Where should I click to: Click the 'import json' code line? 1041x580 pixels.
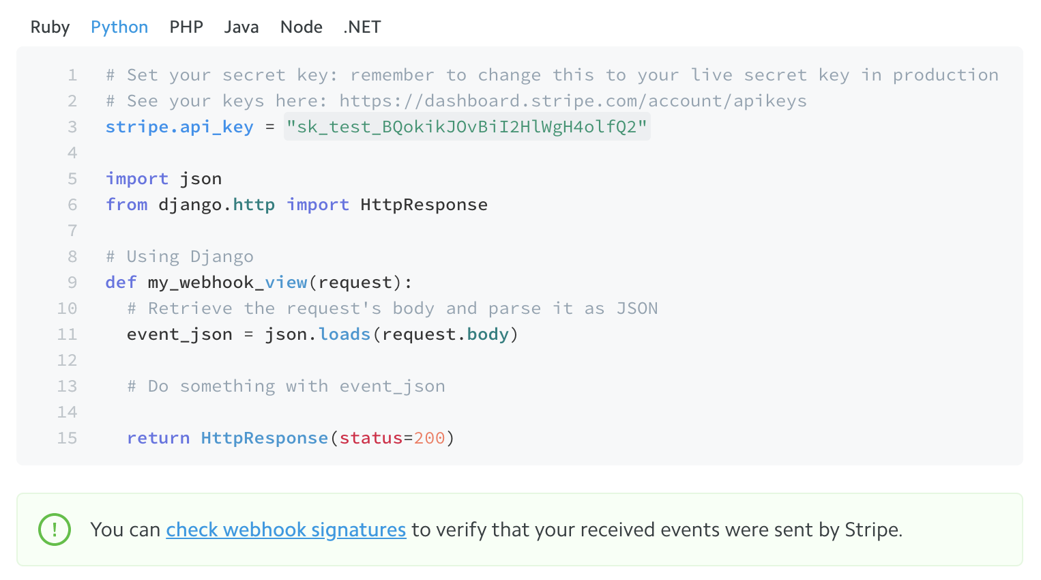pyautogui.click(x=164, y=179)
